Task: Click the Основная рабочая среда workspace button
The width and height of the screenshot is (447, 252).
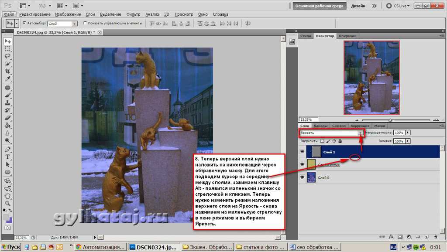Action: [320, 6]
